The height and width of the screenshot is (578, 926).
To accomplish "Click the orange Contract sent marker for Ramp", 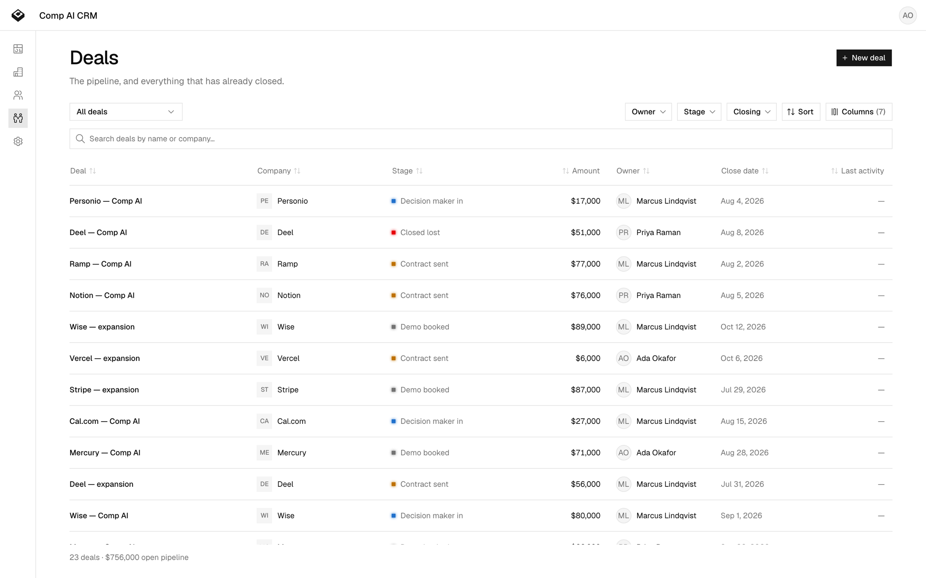I will point(394,264).
